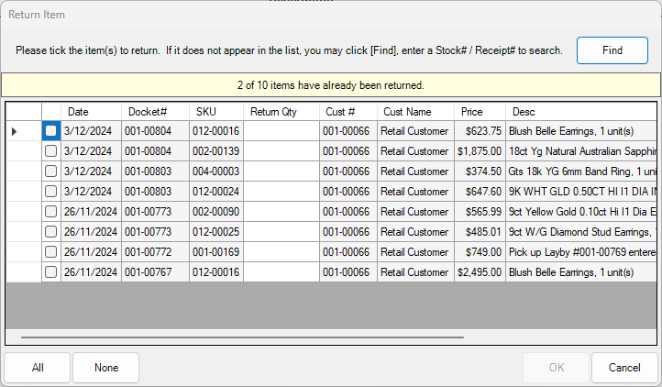Tick checkbox for SKU 002-00090 row
This screenshot has height=387, width=662.
click(51, 212)
